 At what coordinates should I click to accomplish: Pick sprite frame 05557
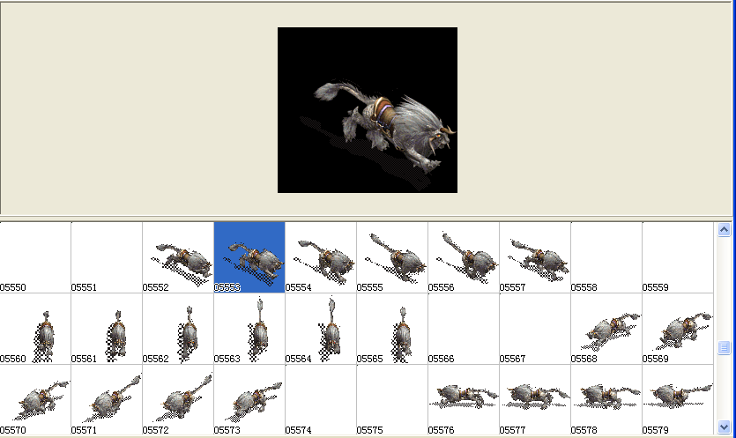pos(535,257)
